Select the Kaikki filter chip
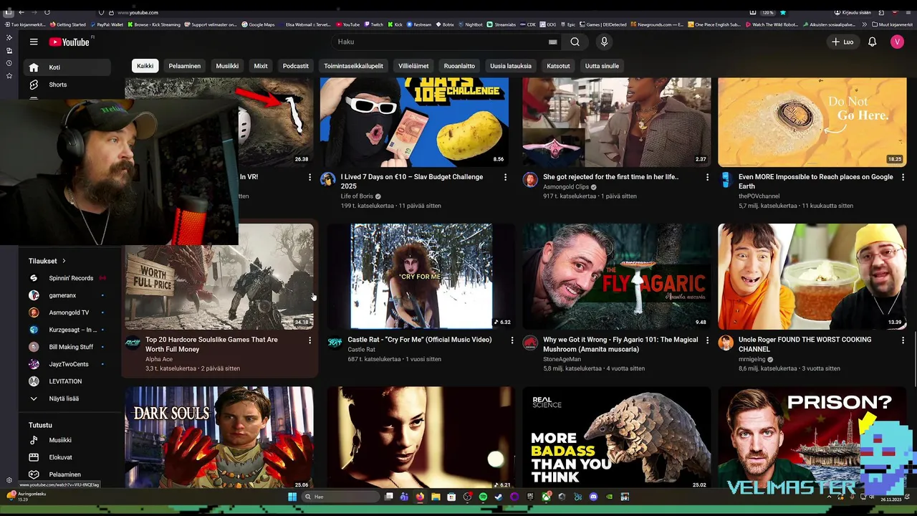The image size is (917, 516). (x=145, y=66)
